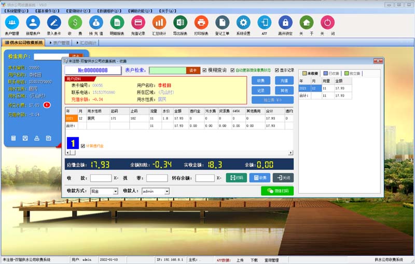415x264 pixels.
Task: Click right arrow of table horizontal scrollbar
Action: (x=290, y=152)
